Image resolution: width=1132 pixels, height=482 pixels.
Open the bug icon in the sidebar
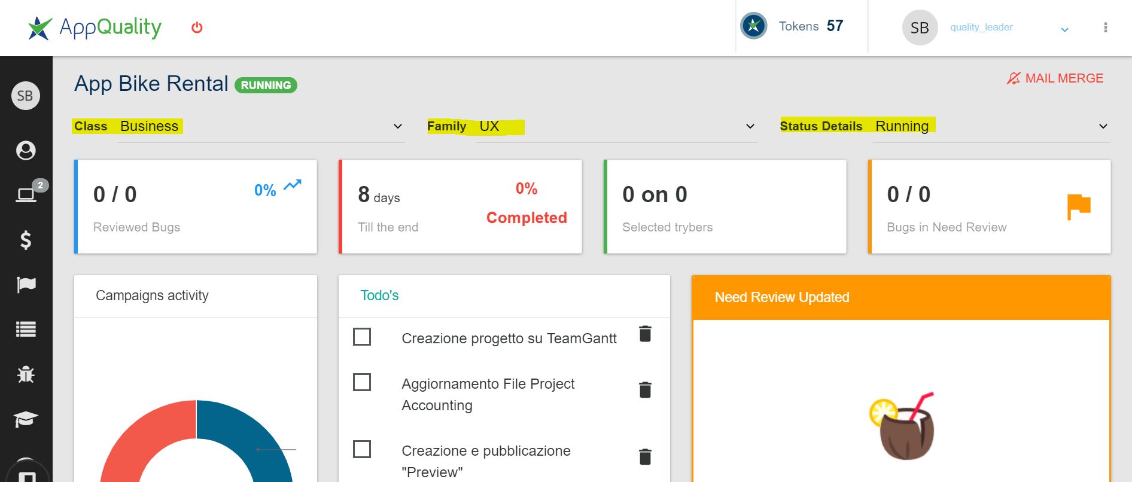point(26,374)
